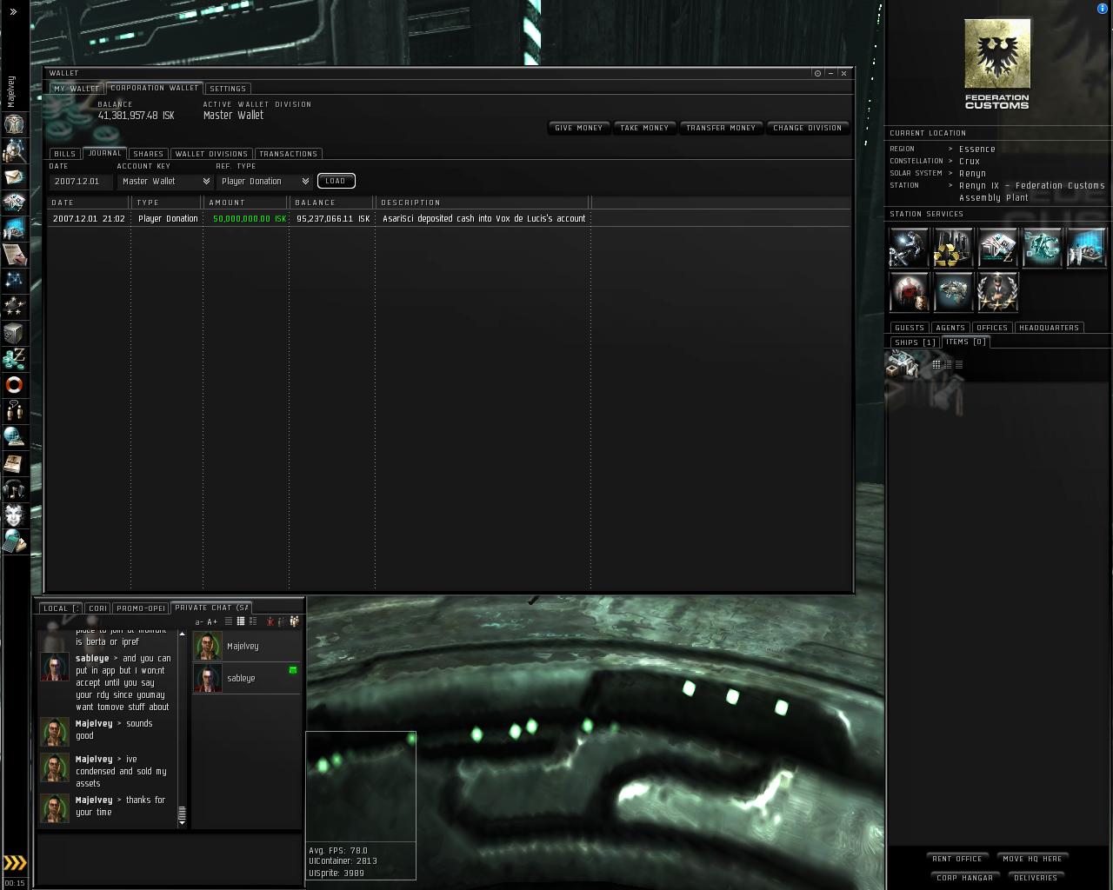Expand the sidebar with double chevron
Viewport: 1113px width, 890px height.
point(13,11)
